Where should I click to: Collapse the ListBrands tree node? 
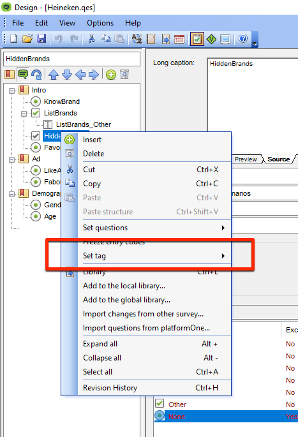point(24,114)
